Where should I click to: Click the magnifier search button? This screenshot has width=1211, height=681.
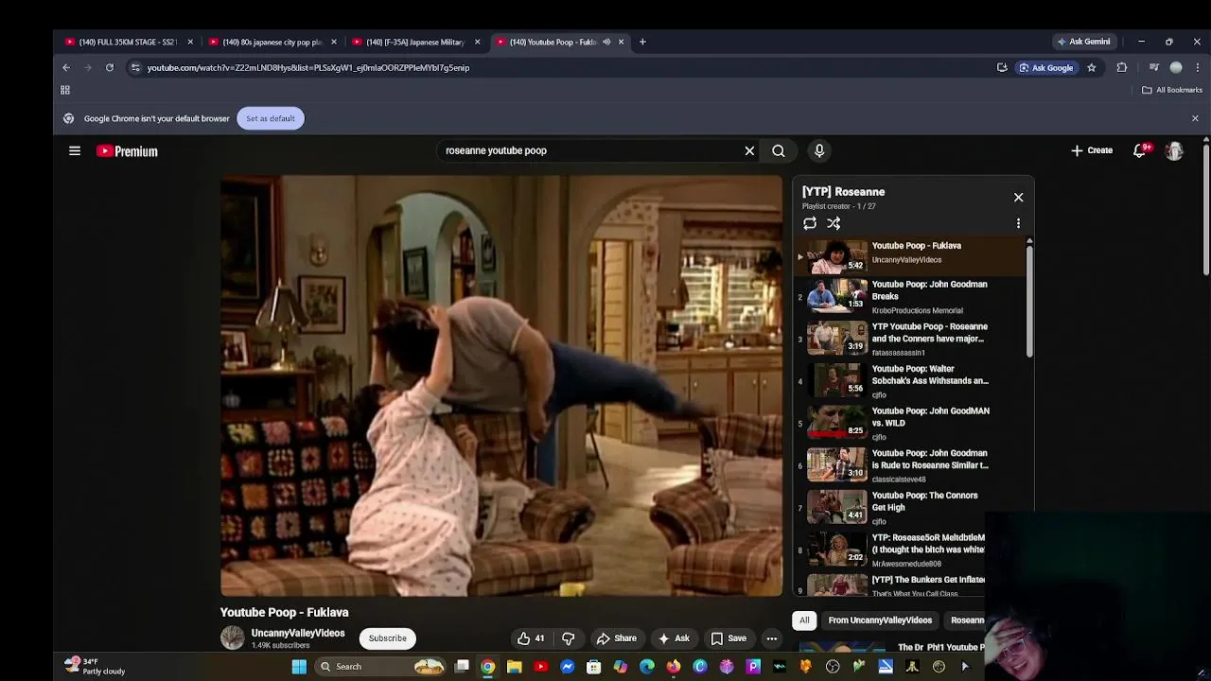point(779,150)
